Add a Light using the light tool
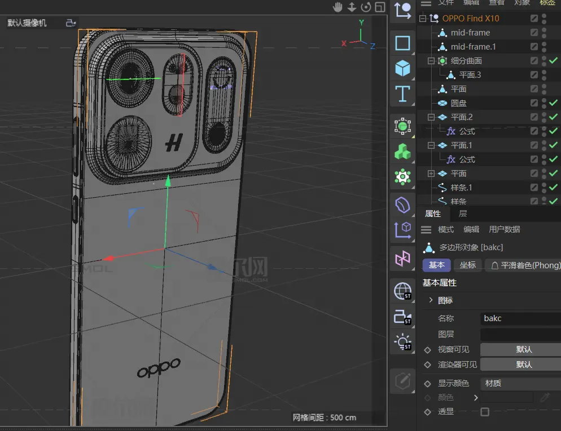Viewport: 561px width, 431px height. point(402,342)
